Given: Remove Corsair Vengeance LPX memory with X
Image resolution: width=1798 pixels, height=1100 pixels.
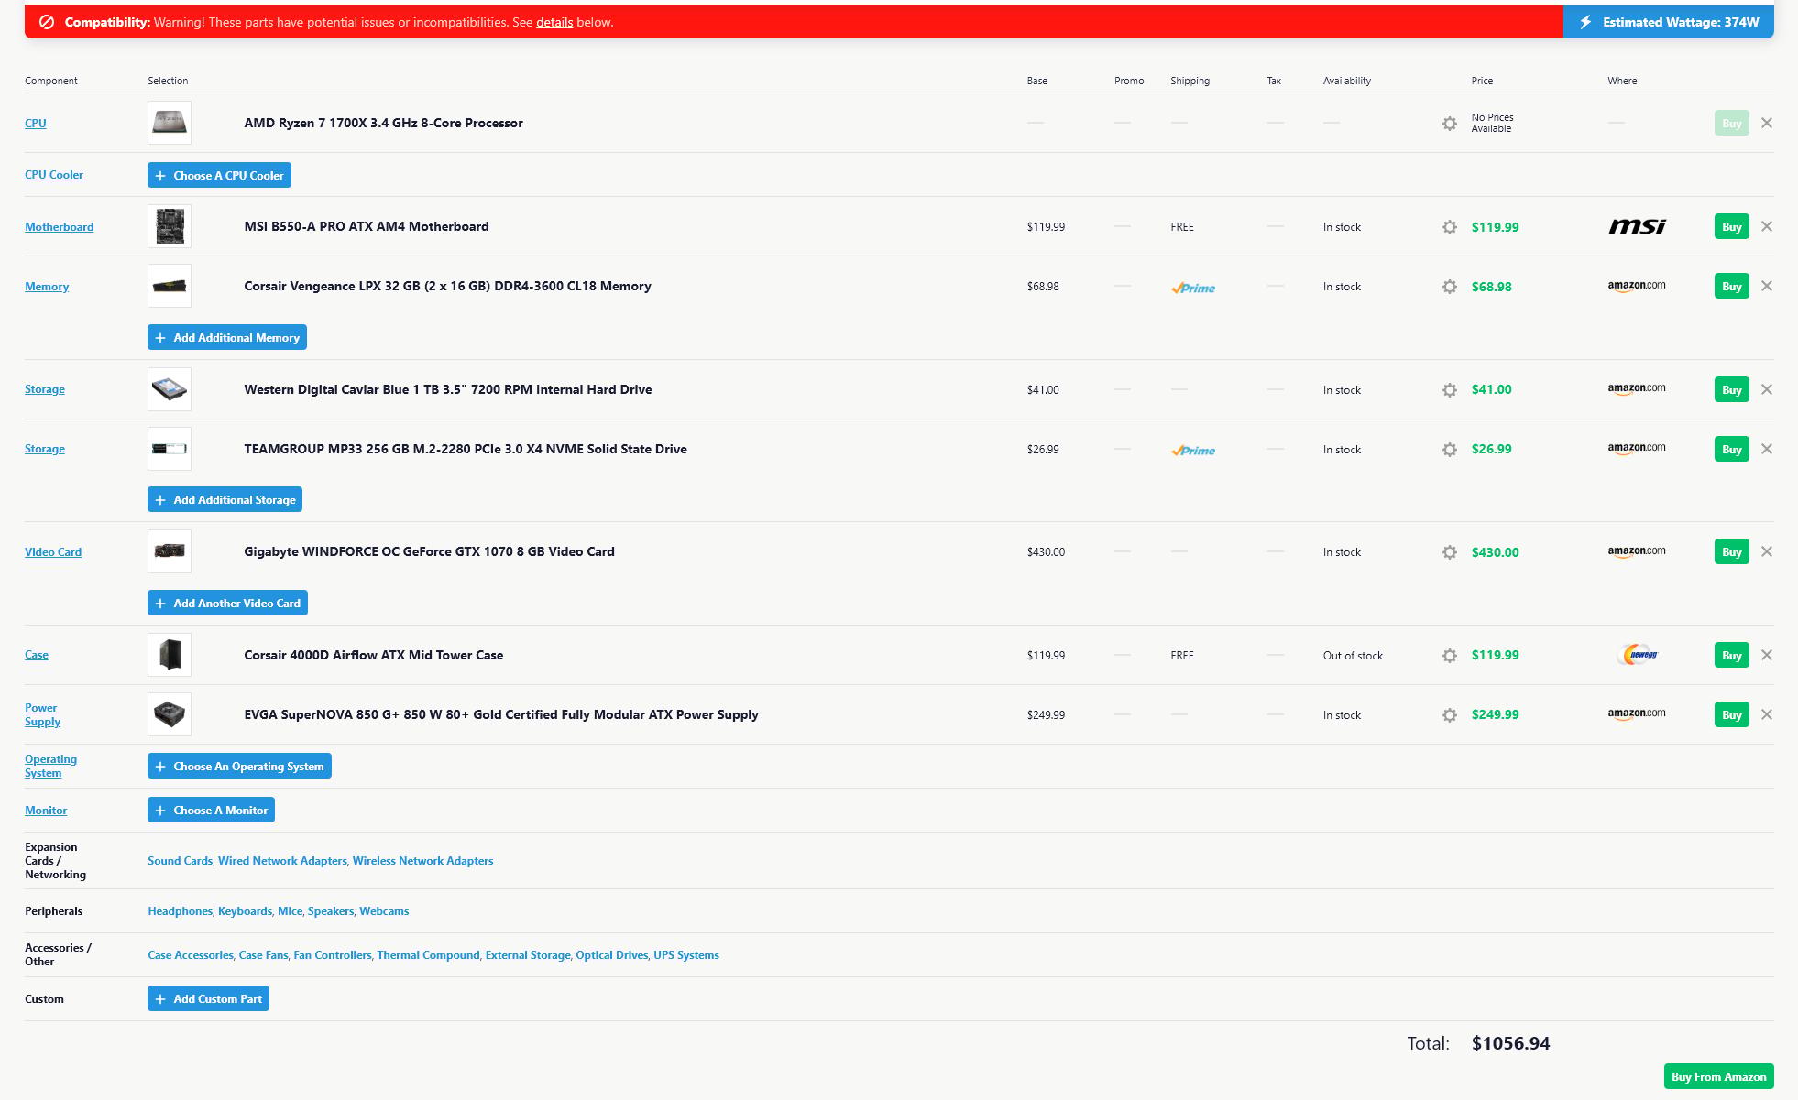Looking at the screenshot, I should (1767, 286).
